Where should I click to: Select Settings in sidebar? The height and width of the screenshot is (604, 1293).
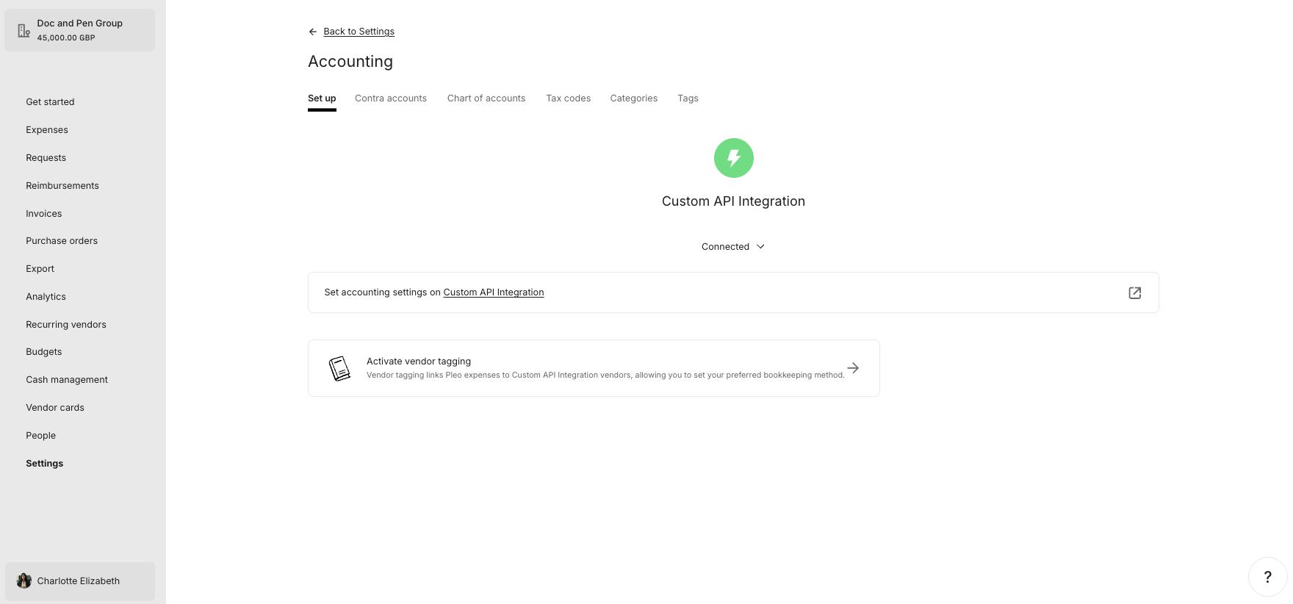point(45,464)
